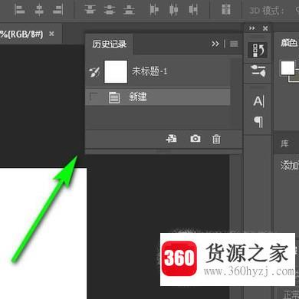Distribute top edges in options bar

point(90,10)
